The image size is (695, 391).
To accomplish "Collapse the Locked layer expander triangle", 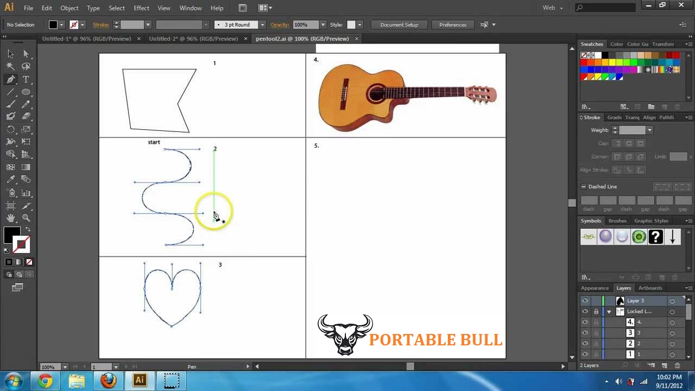I will point(608,311).
